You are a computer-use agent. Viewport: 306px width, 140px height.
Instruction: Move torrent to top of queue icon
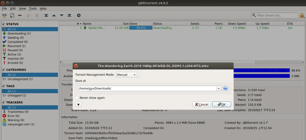click(x=46, y=15)
